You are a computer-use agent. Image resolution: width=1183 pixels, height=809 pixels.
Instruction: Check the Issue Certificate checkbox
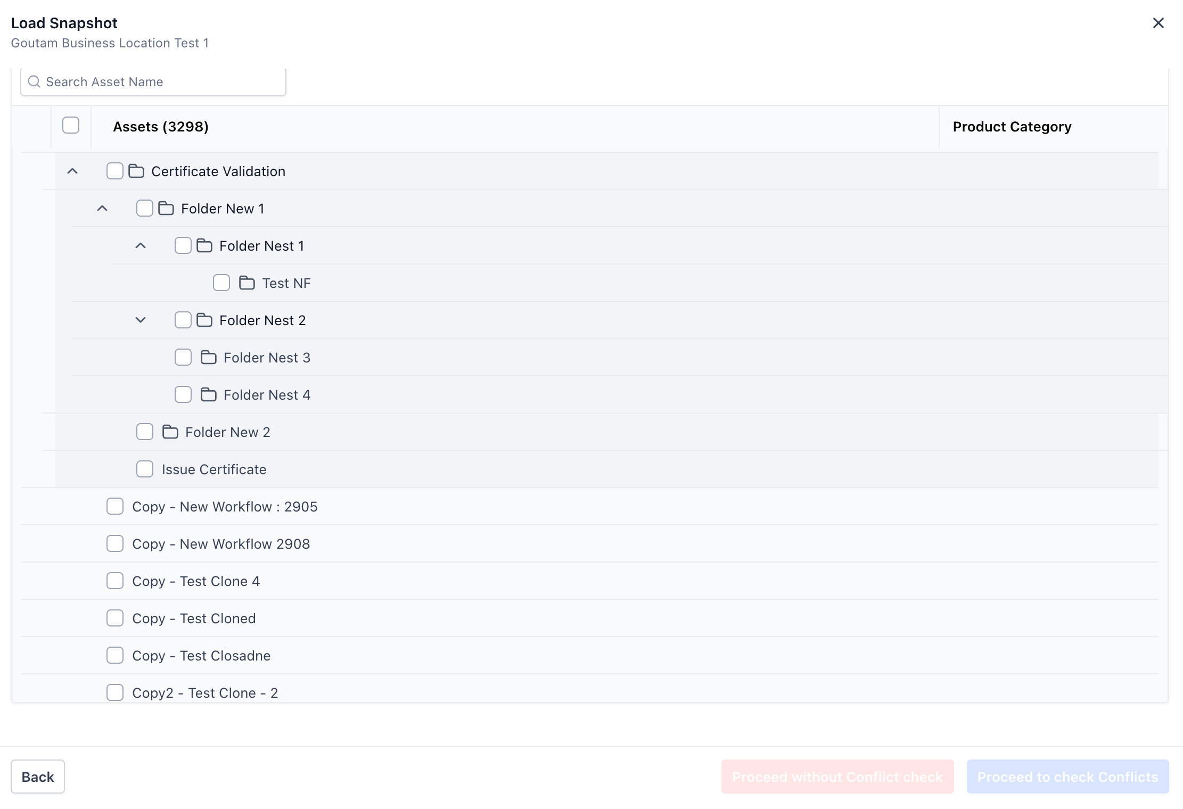tap(144, 469)
